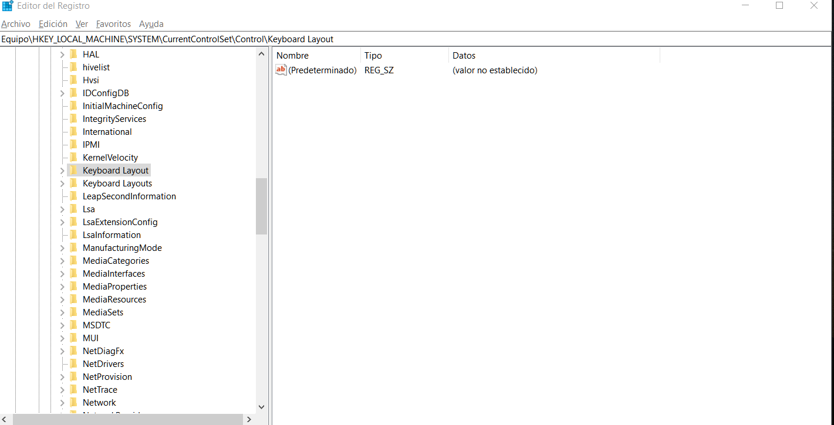Open the Ver menu
Viewport: 834px width, 425px height.
tap(82, 24)
